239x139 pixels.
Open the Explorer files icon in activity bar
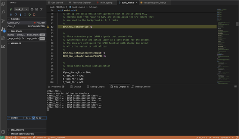pos(3,4)
